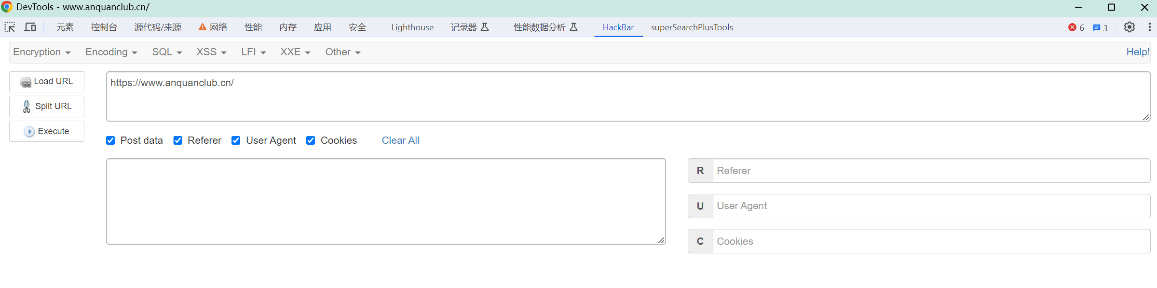Switch to the Lighthouse tab

pyautogui.click(x=412, y=27)
